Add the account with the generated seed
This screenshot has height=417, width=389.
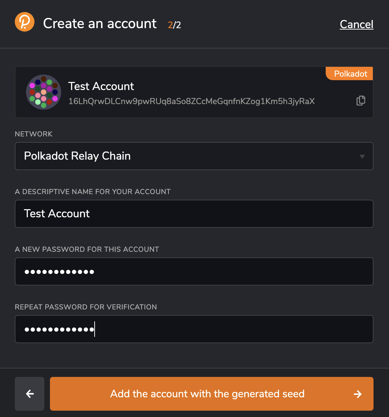(211, 393)
